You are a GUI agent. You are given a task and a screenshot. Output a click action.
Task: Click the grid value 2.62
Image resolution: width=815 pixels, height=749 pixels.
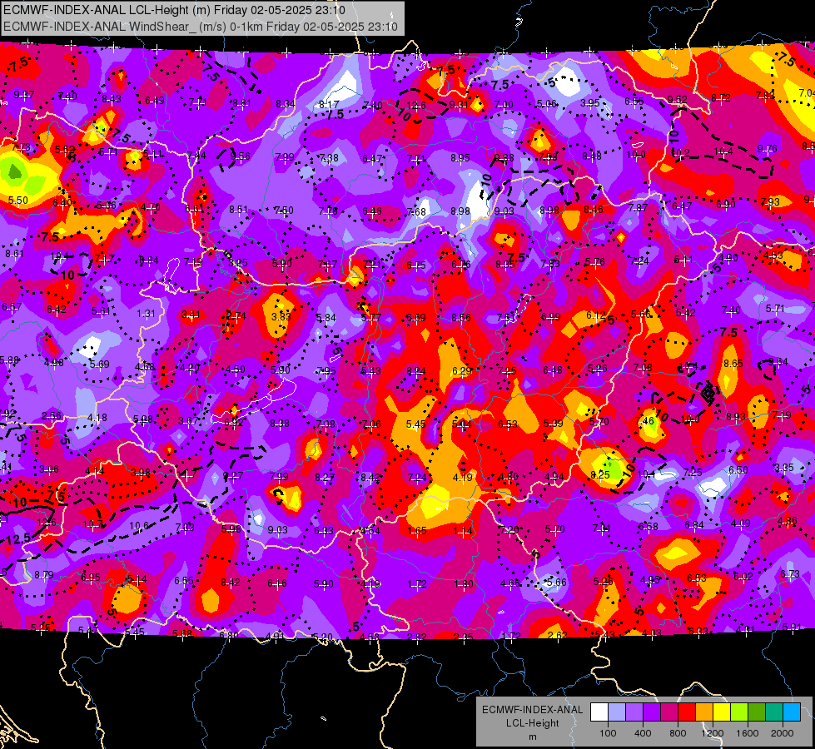557,635
